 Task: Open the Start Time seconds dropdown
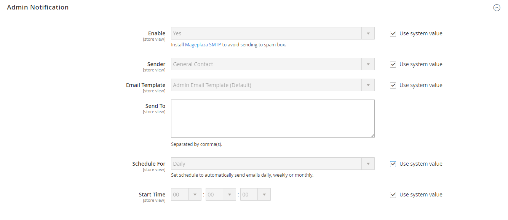[x=256, y=195]
